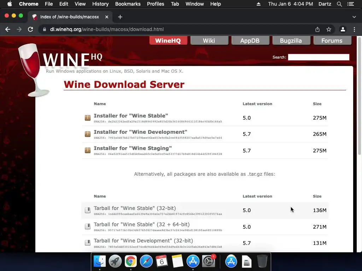Open the Apple menu
362x271 pixels.
(x=10, y=4)
